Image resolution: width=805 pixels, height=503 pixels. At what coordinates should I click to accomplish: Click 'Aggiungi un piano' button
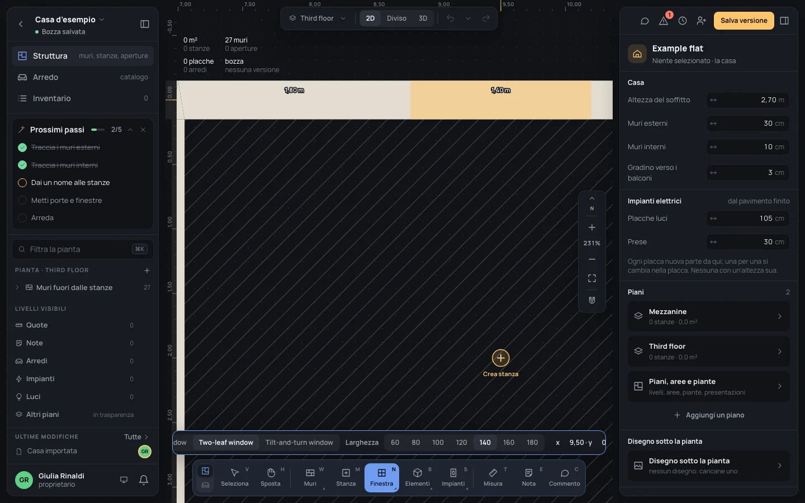pos(709,415)
